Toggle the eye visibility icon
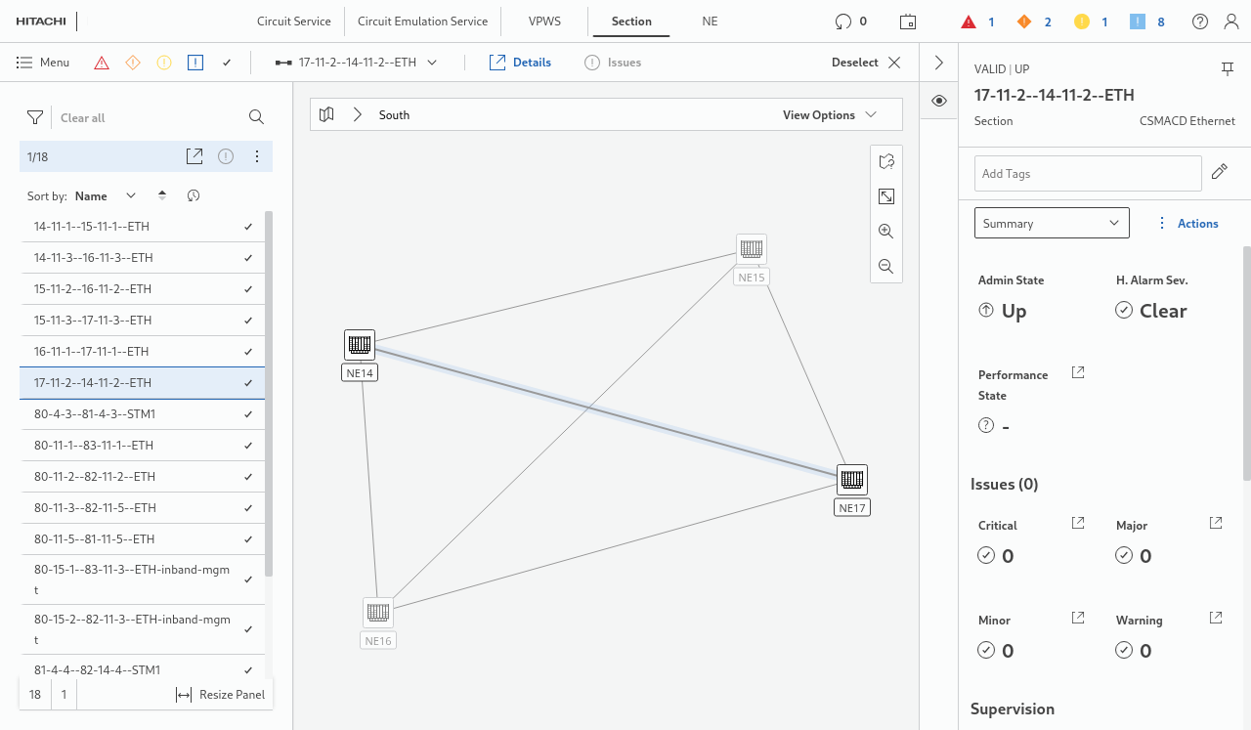This screenshot has width=1251, height=730. point(938,101)
